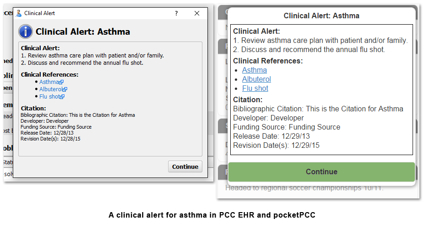Click the blue info icon beside alert title
The image size is (424, 229).
tap(26, 31)
